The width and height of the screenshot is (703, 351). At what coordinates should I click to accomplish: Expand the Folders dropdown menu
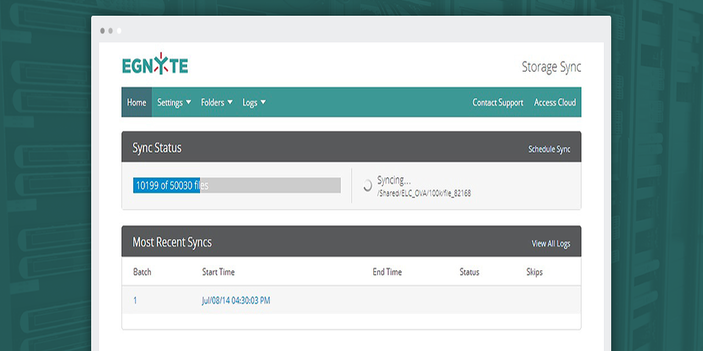tap(216, 103)
